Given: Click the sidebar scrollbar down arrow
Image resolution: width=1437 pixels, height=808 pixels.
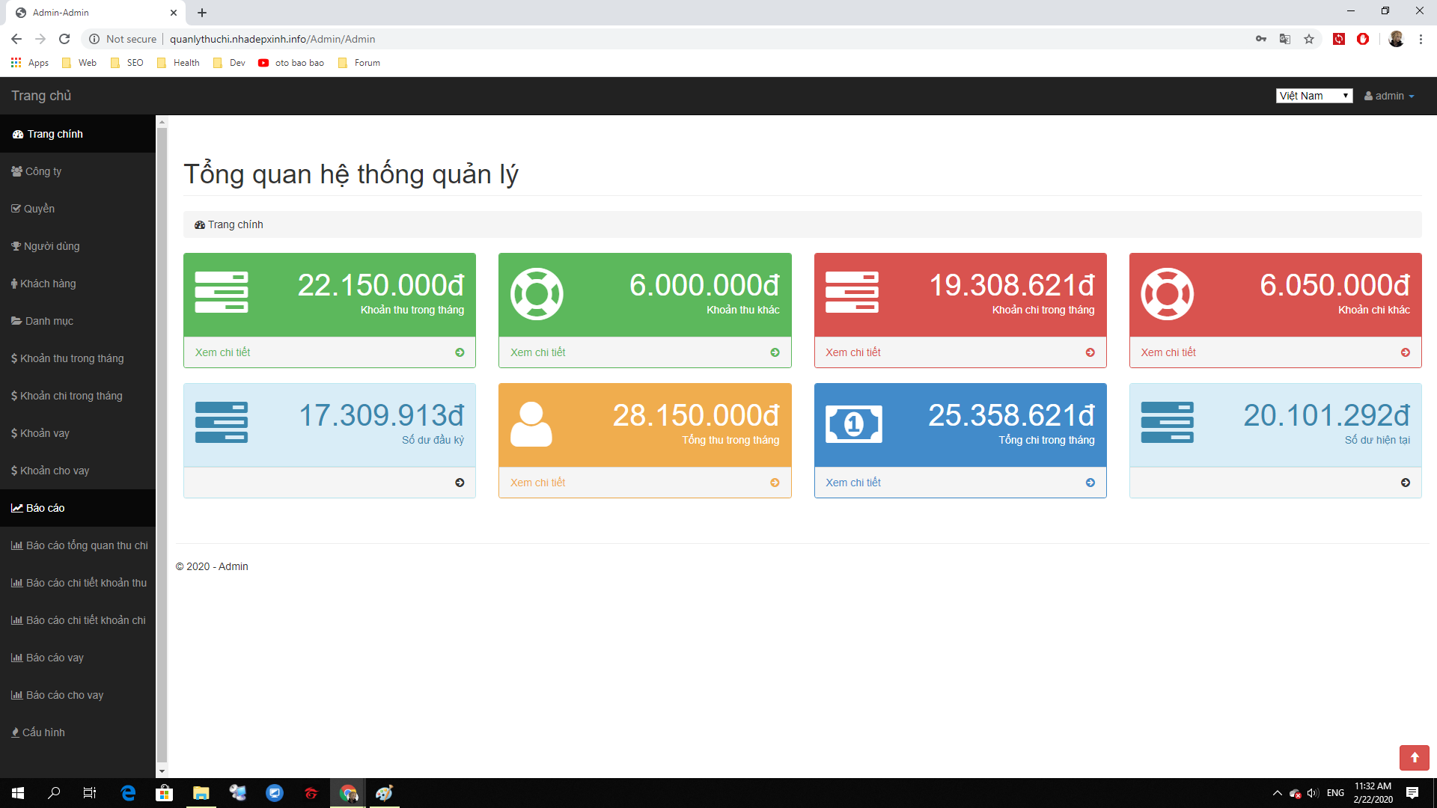Looking at the screenshot, I should tap(161, 771).
